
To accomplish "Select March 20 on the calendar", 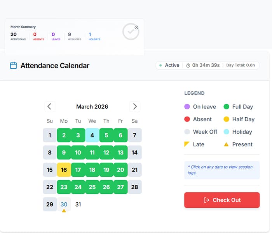I will point(120,170).
